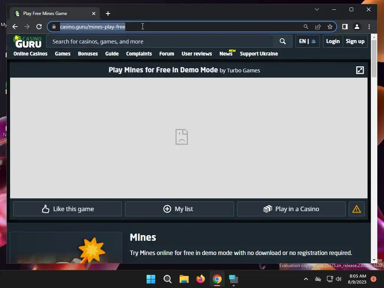Open the tab search chevron
The image size is (384, 288).
(316, 9)
